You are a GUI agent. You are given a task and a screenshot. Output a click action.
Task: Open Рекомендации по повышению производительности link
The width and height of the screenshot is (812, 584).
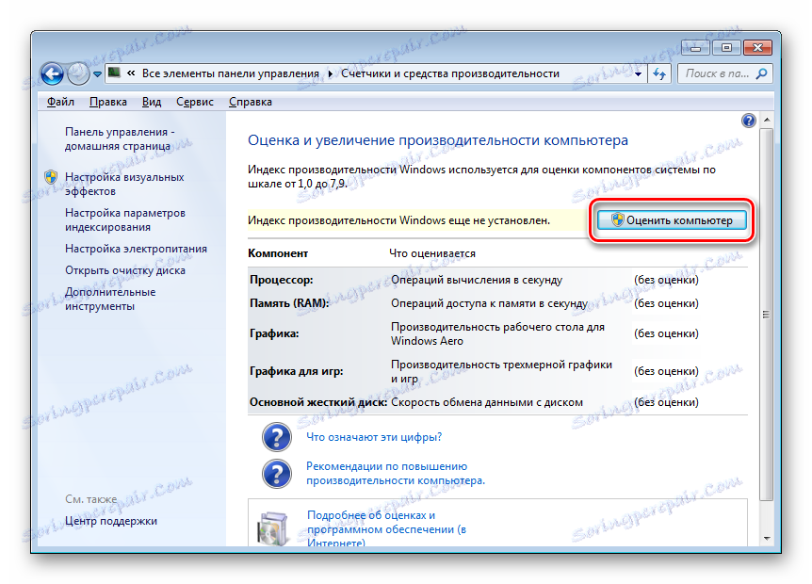[396, 473]
